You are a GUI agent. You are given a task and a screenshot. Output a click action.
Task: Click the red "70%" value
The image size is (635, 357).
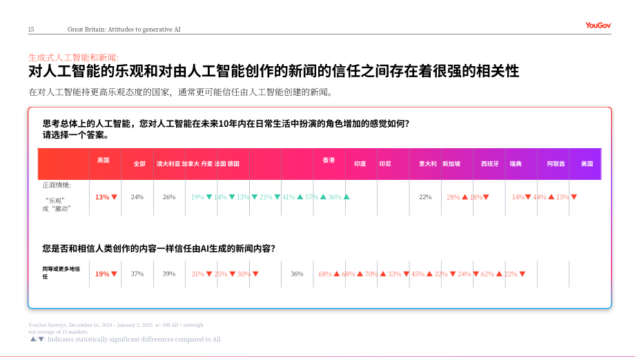tap(371, 274)
